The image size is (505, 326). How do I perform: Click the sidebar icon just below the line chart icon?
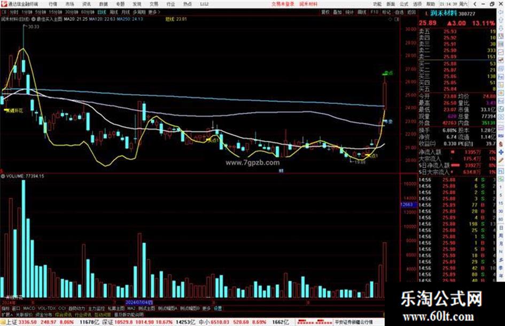[x=501, y=60]
